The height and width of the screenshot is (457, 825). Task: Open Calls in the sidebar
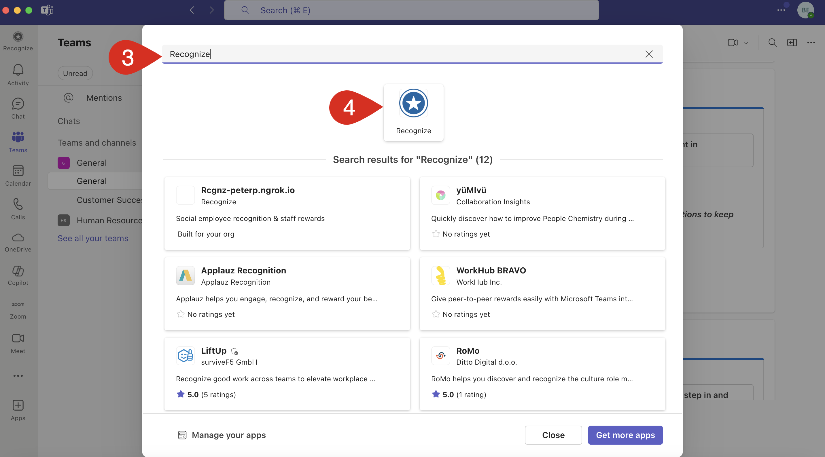[18, 209]
